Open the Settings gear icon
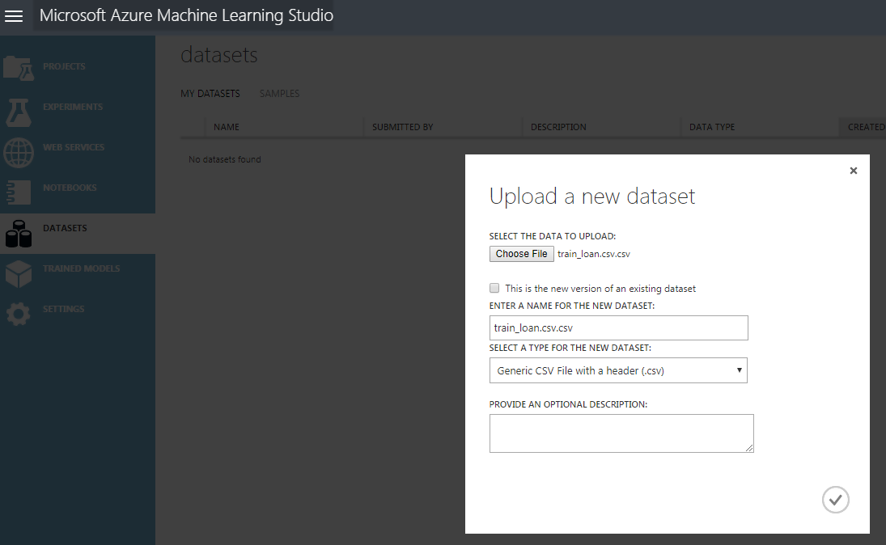 [x=18, y=314]
